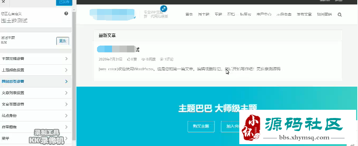
Task: Open the site search magnifier icon
Action: (339, 15)
